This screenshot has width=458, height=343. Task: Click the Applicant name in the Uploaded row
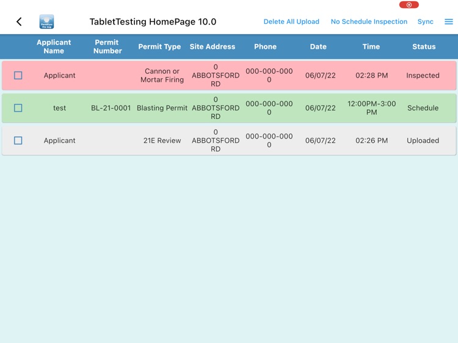pos(60,140)
